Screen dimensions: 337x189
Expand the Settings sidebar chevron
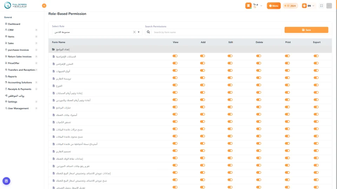point(36,101)
